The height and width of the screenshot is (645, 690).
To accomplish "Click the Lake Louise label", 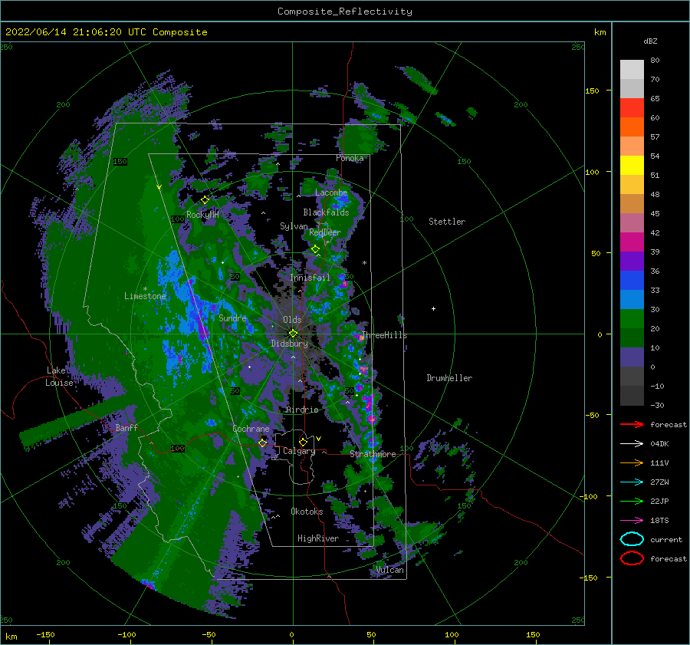I will tap(59, 377).
